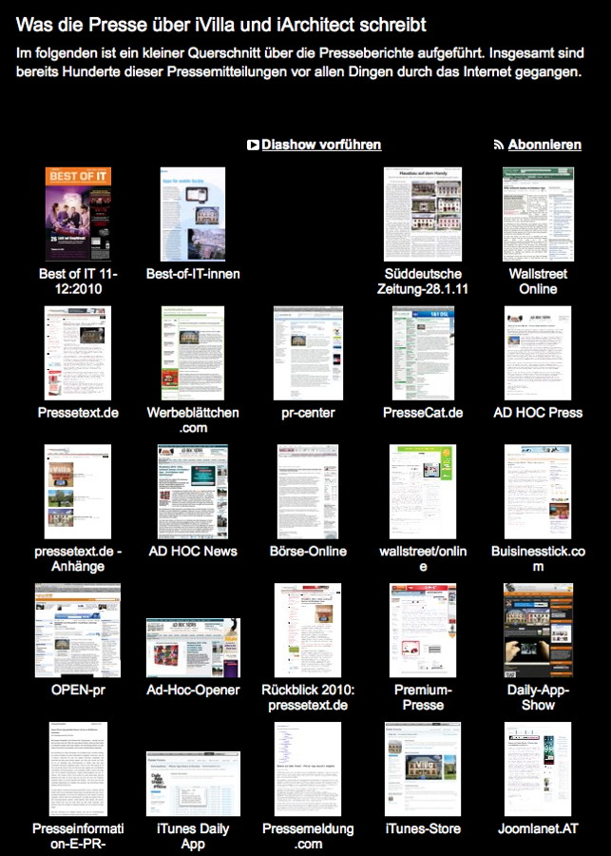Open the AD HOC News thumbnail
611x856 pixels.
(193, 492)
